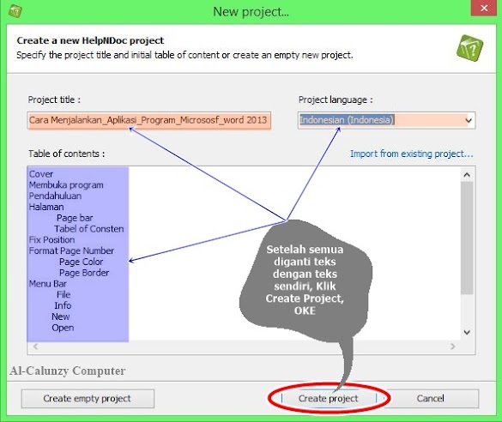Screen dimensions: 502x422
Task: Select the Indonesian (Indonesia) language text
Action: click(347, 120)
